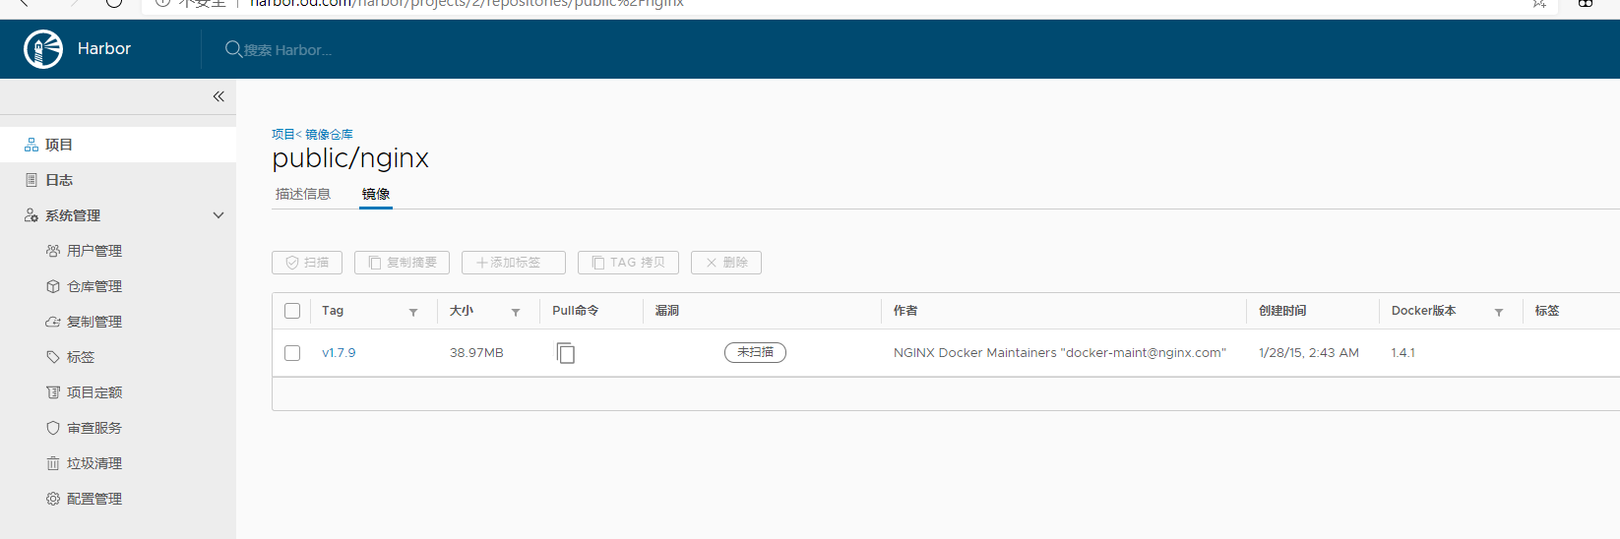Switch to the 描述信息 tab
Screen dimensions: 1620x539
(x=303, y=194)
